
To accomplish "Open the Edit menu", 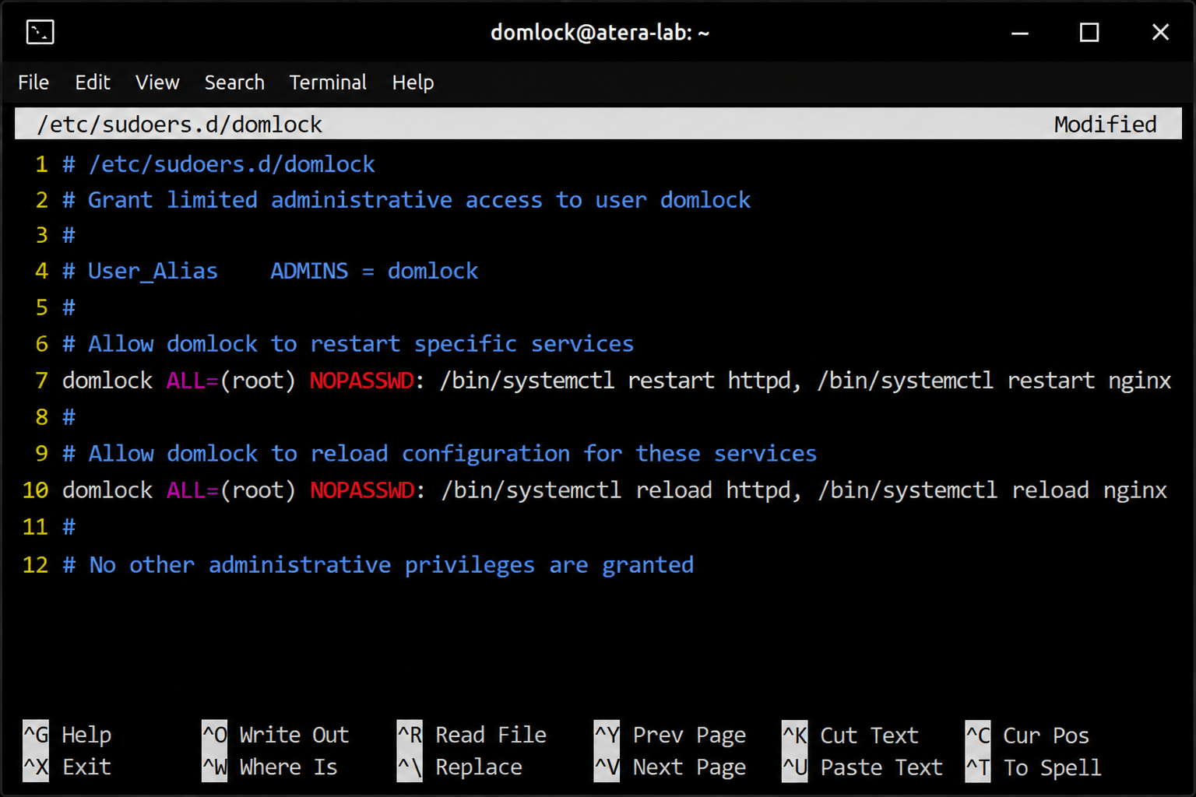I will [x=93, y=83].
